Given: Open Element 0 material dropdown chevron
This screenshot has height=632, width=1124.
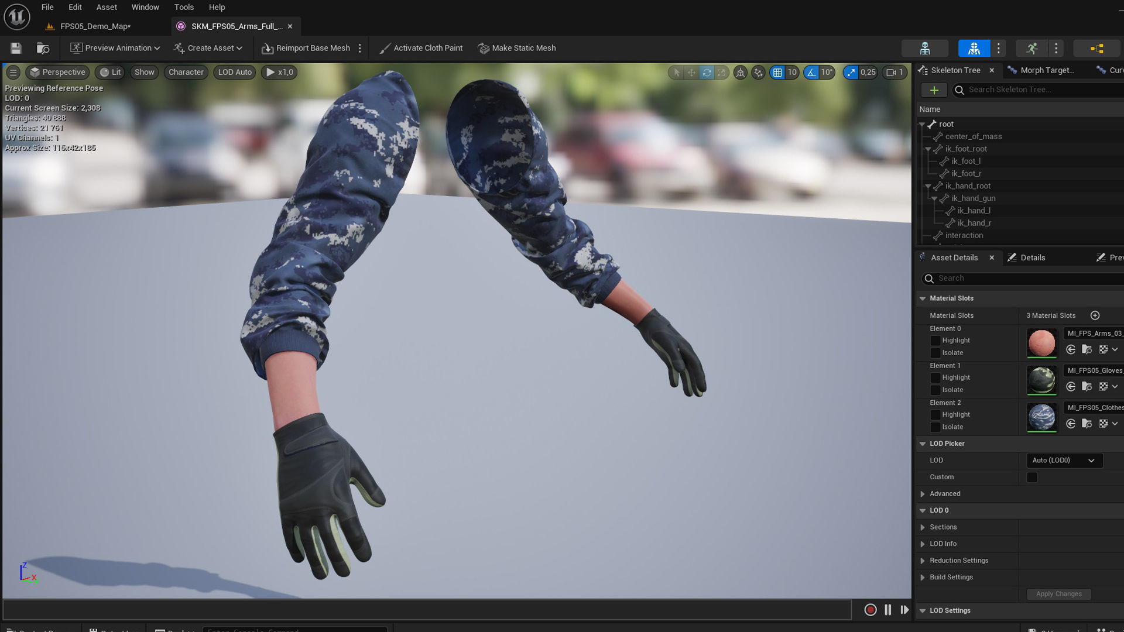Looking at the screenshot, I should point(1115,349).
